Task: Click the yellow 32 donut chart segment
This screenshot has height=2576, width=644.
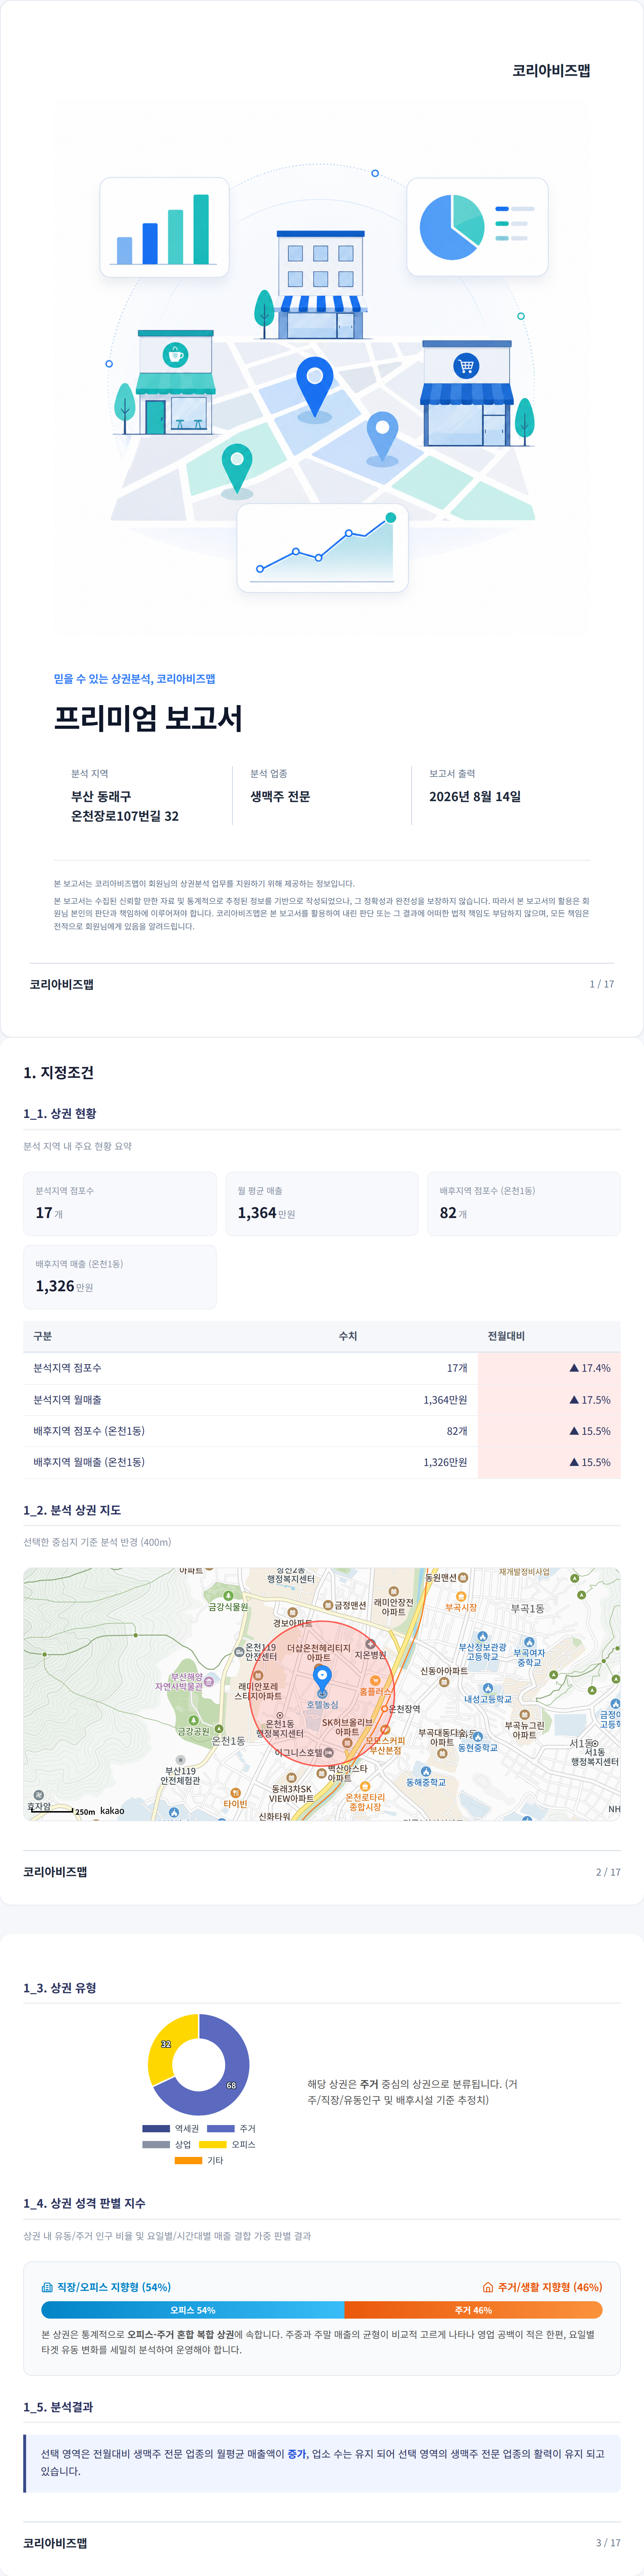Action: pos(166,2043)
